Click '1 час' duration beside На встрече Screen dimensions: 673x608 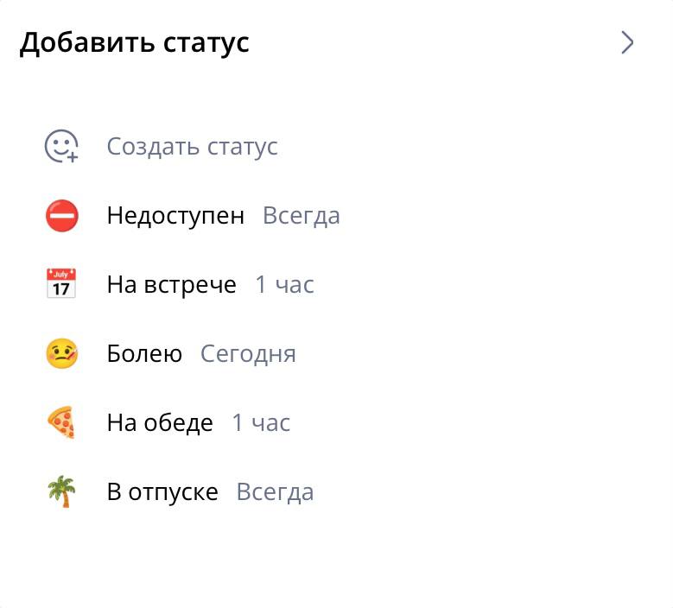[x=284, y=285]
